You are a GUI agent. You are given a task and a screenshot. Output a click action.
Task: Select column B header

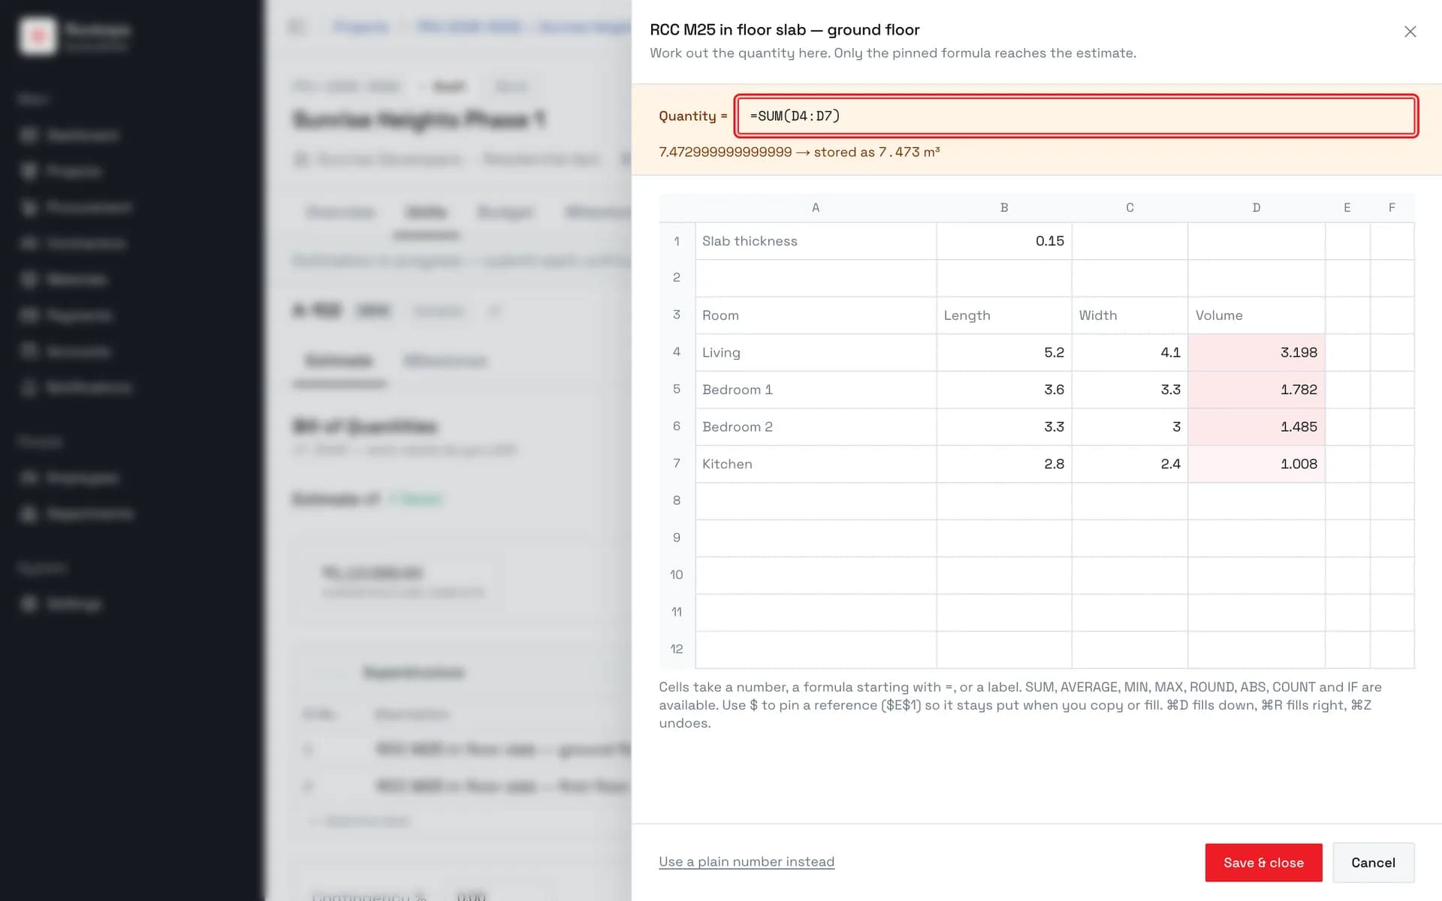click(1004, 208)
